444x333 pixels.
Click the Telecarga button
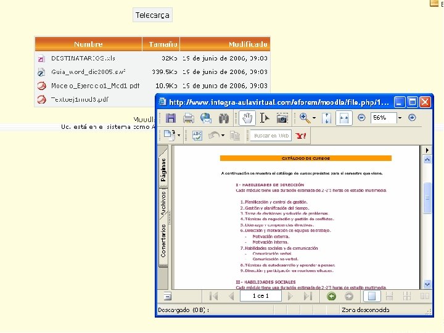click(x=152, y=15)
